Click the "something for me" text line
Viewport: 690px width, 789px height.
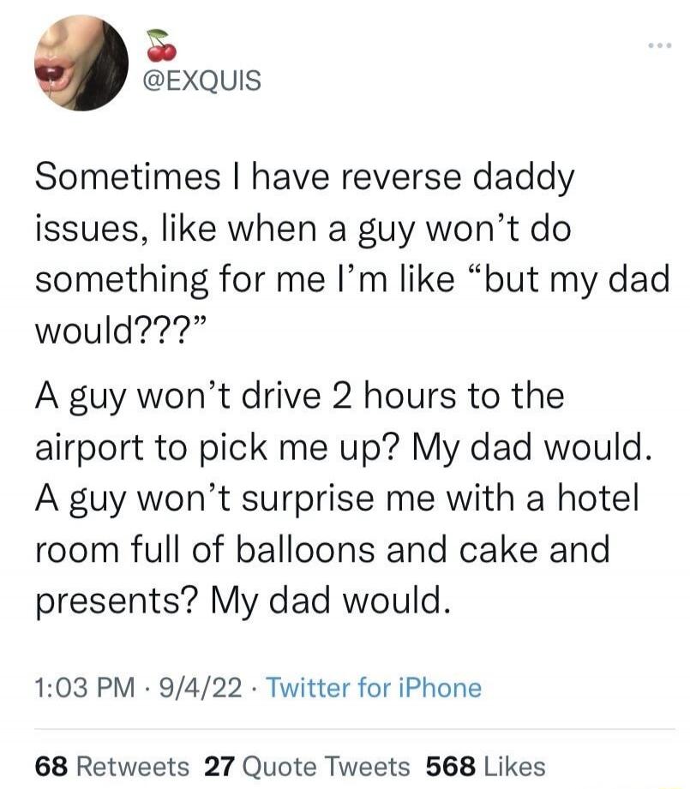coord(350,280)
